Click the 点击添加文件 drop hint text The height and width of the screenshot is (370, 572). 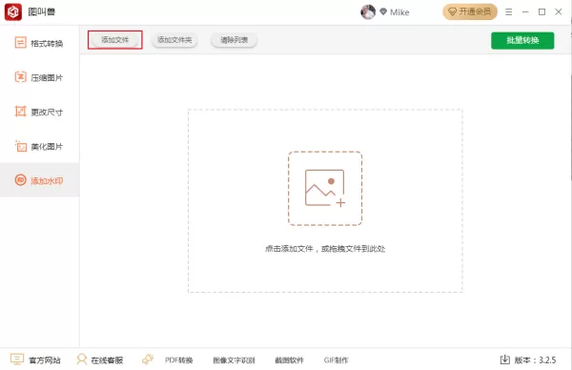tap(325, 249)
